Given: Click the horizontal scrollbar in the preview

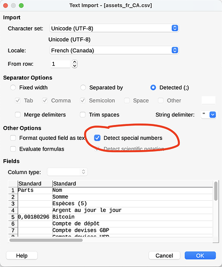Looking at the screenshot, I should pos(46,240).
